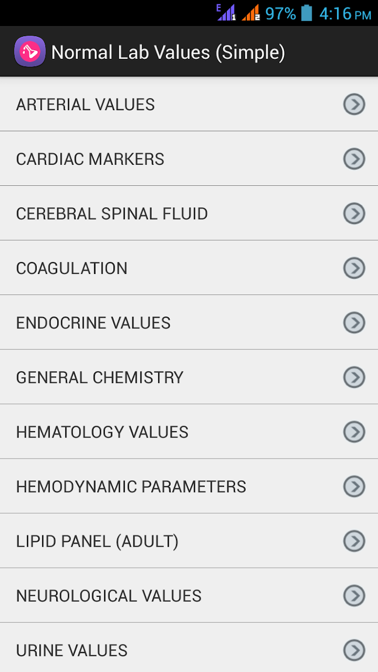This screenshot has height=672, width=378.
Task: Expand Hematology Values via arrow button
Action: click(x=354, y=432)
